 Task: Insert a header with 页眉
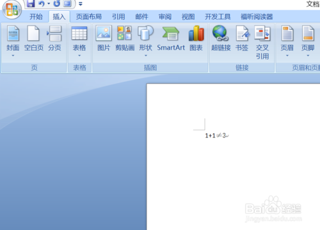287,38
